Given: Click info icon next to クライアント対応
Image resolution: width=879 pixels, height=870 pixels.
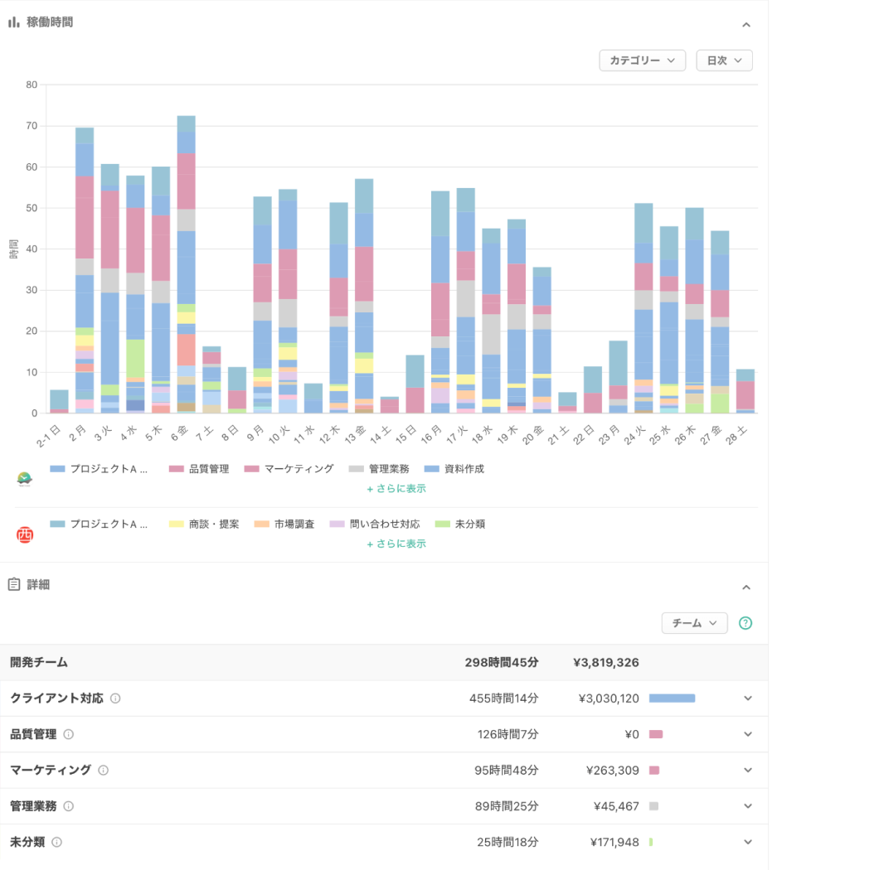Looking at the screenshot, I should tap(115, 698).
